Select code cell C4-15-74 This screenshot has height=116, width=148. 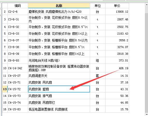coord(18,102)
